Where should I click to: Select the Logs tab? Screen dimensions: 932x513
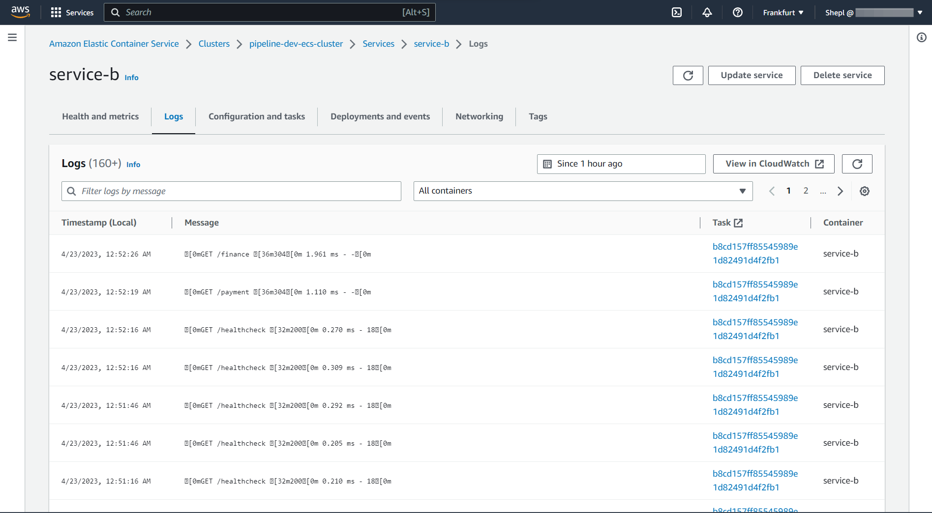174,116
